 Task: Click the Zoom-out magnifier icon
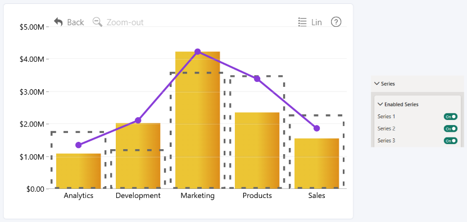(x=97, y=22)
